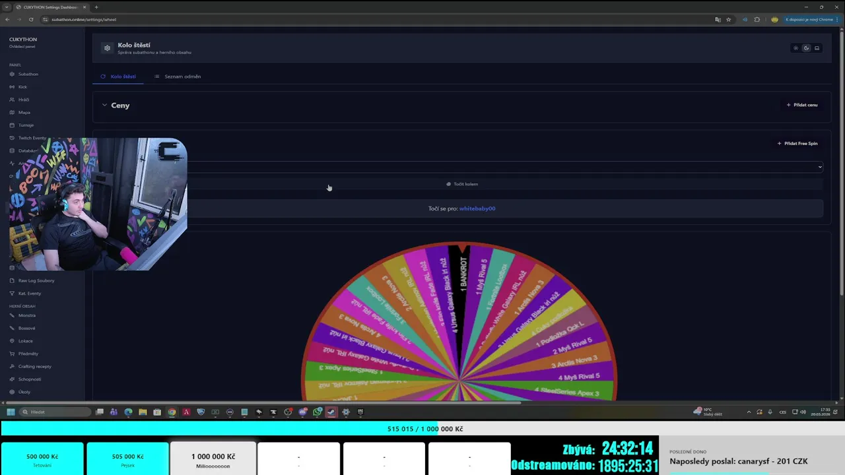
Task: Click the settings gear beside Kolo štěstí title
Action: click(108, 48)
